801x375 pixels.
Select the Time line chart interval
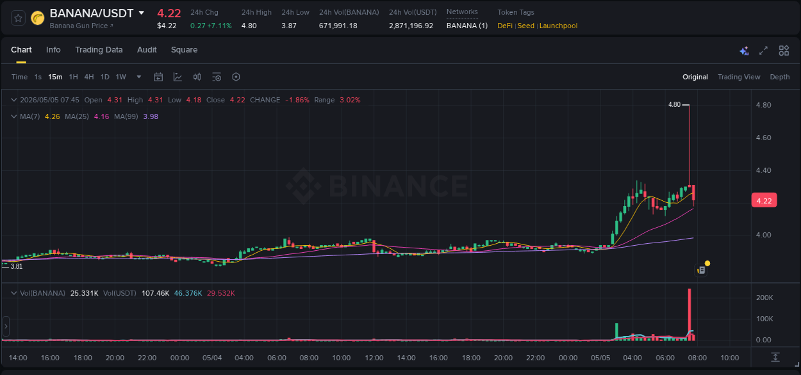tap(19, 77)
